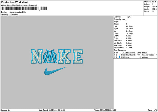Click the Right 48.5 mm value
The width and height of the screenshot is (158, 112).
pos(130,29)
